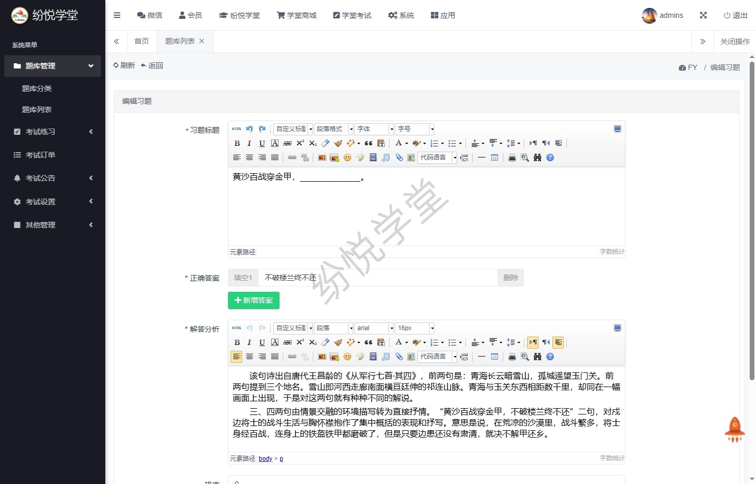Open the 学堂商城 top menu
The height and width of the screenshot is (484, 756).
click(297, 15)
